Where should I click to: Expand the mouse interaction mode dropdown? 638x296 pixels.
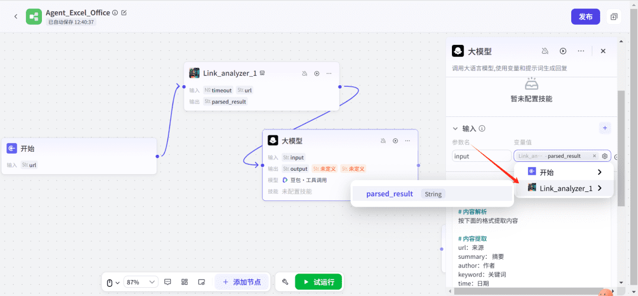pos(112,282)
